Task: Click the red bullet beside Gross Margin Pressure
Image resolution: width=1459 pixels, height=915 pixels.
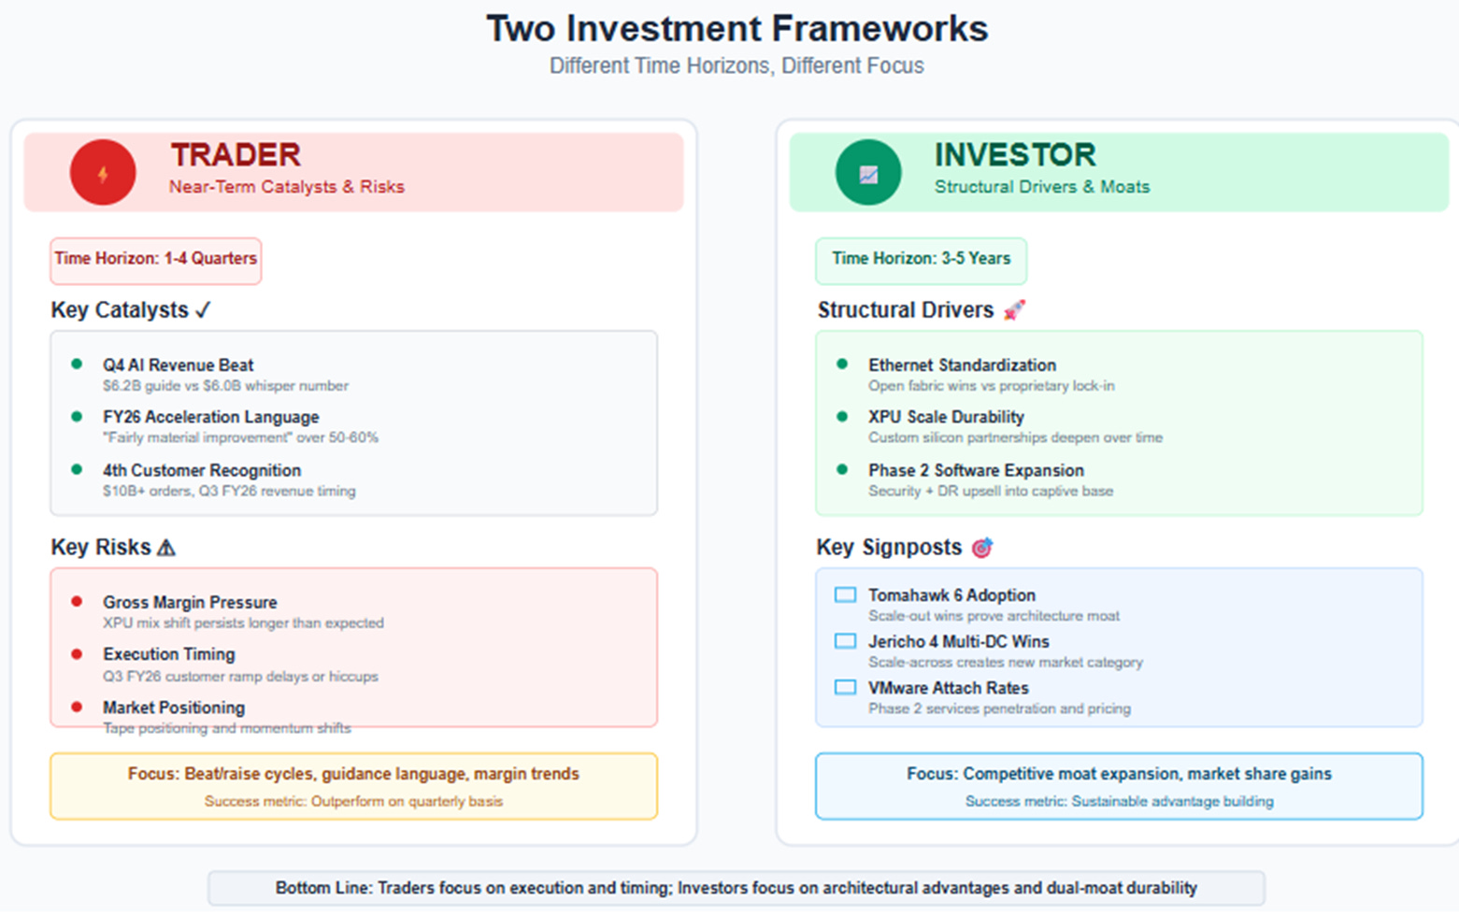Action: coord(77,601)
